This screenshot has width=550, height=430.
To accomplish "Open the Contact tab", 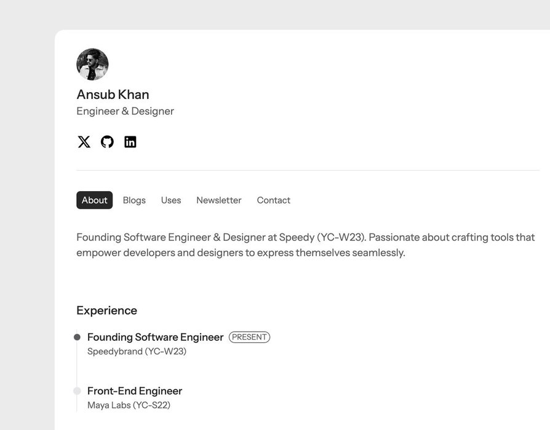I will [x=274, y=200].
